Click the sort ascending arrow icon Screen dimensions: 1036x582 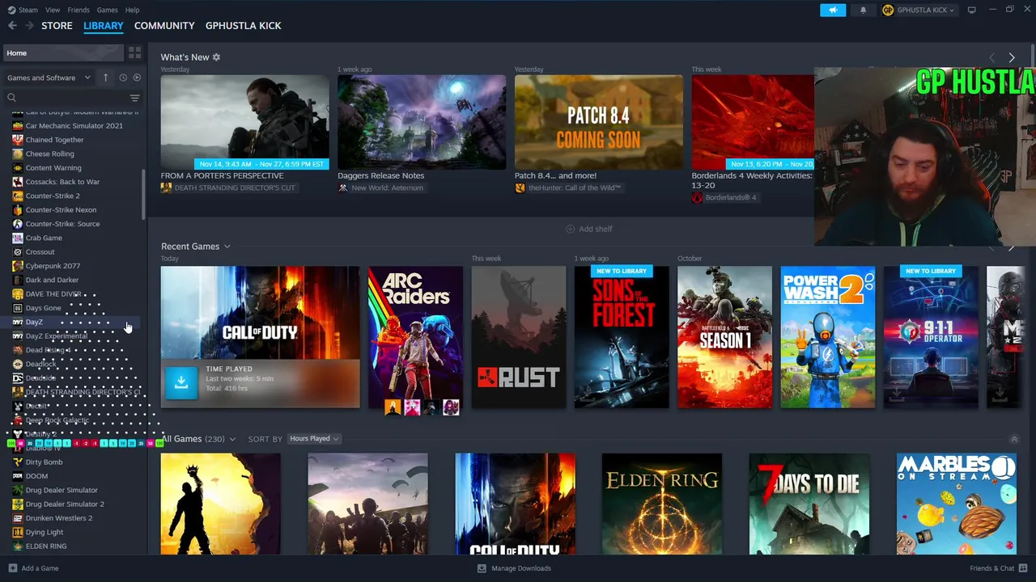(x=105, y=78)
